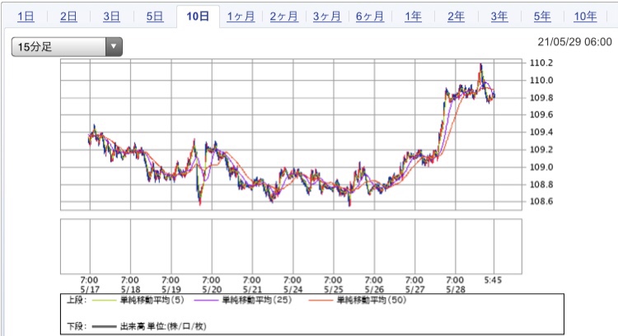Click the 109.2 price axis label
The width and height of the screenshot is (618, 336).
coord(541,150)
